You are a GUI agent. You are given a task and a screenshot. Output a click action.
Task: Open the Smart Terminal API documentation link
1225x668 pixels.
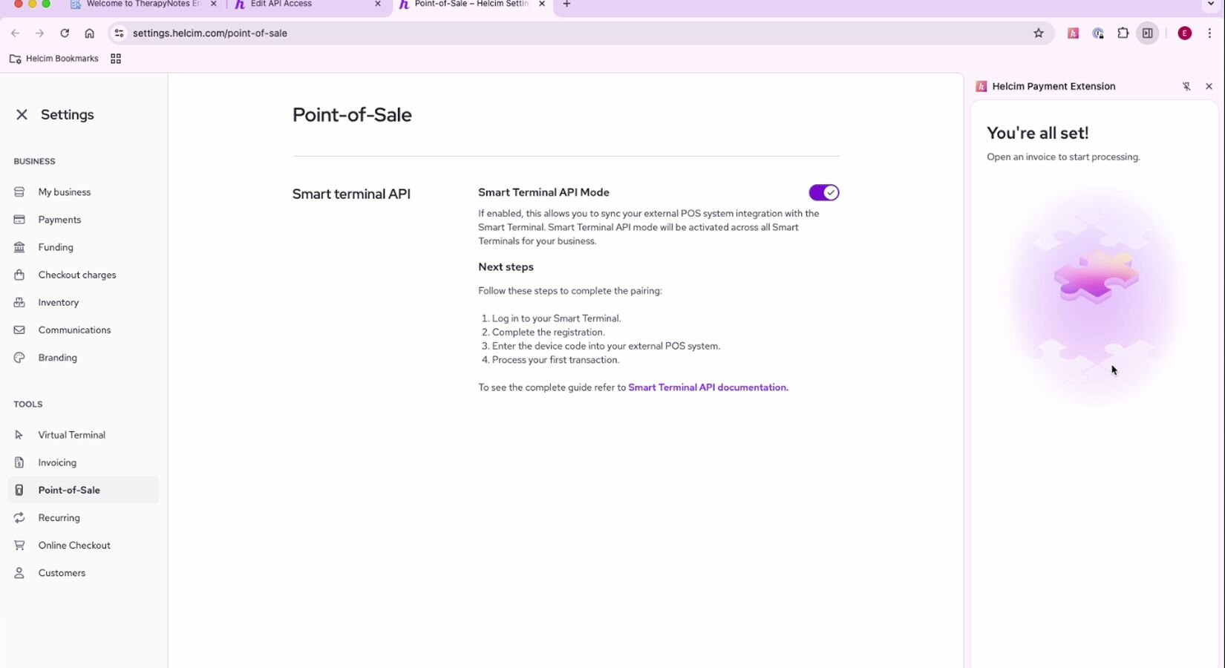pos(707,387)
